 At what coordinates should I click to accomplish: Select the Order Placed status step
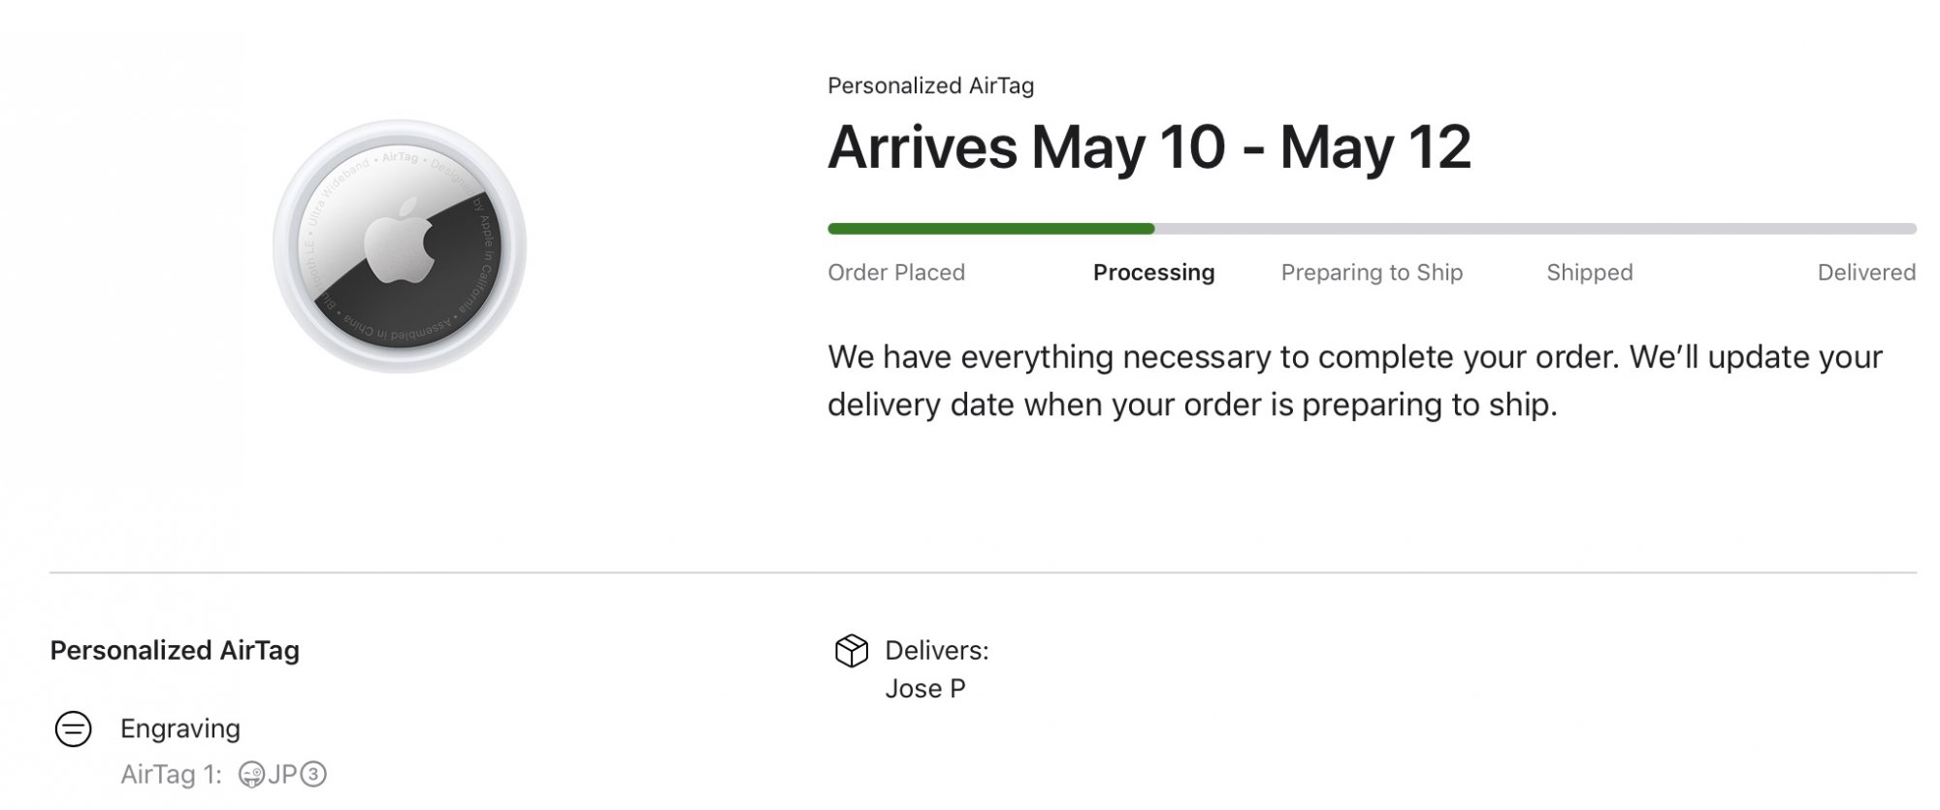tap(895, 273)
